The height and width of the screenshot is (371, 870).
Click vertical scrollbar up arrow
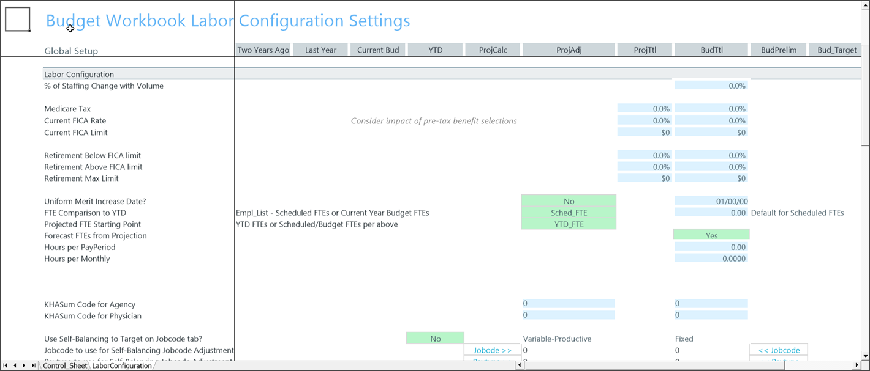865,5
